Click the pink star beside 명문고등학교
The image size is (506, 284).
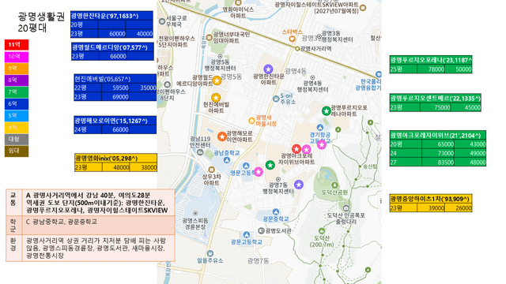point(259,172)
